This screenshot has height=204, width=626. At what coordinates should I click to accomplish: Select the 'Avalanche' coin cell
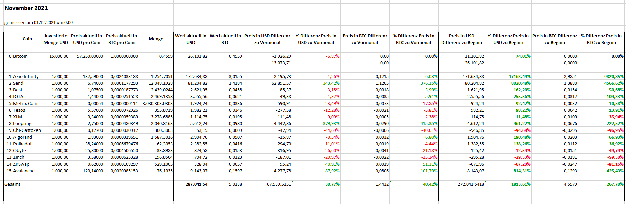[24, 171]
